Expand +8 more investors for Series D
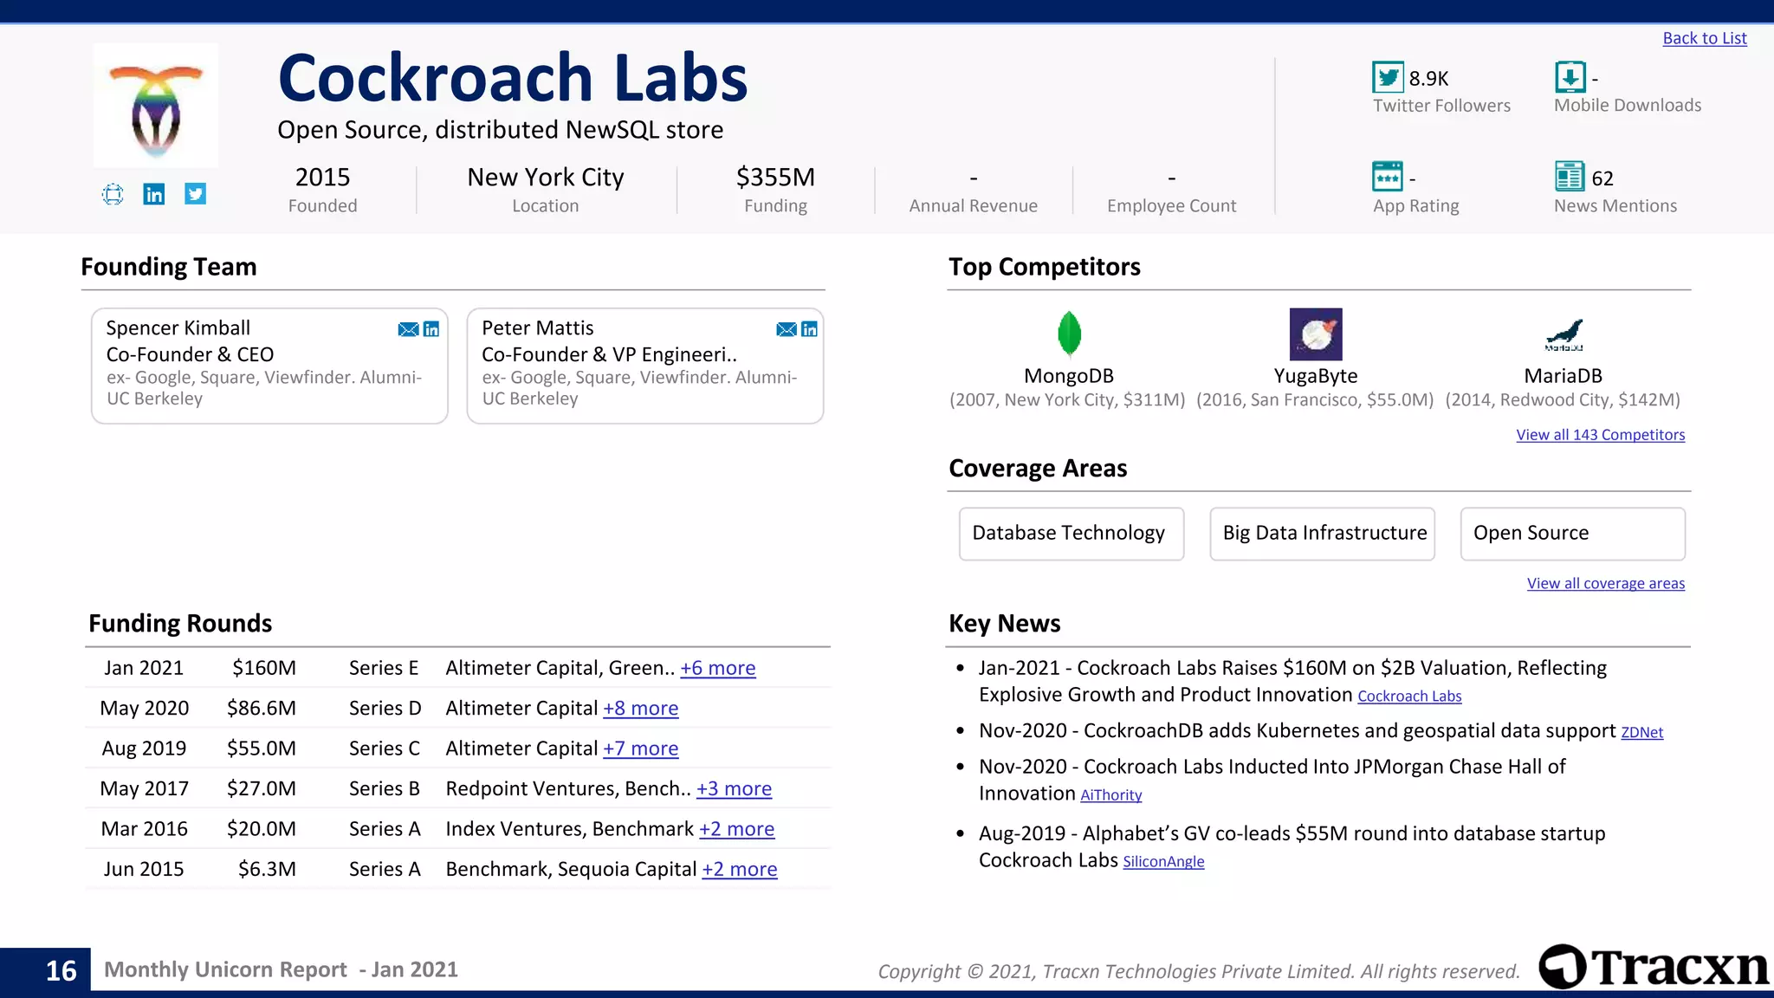This screenshot has height=998, width=1774. [640, 708]
